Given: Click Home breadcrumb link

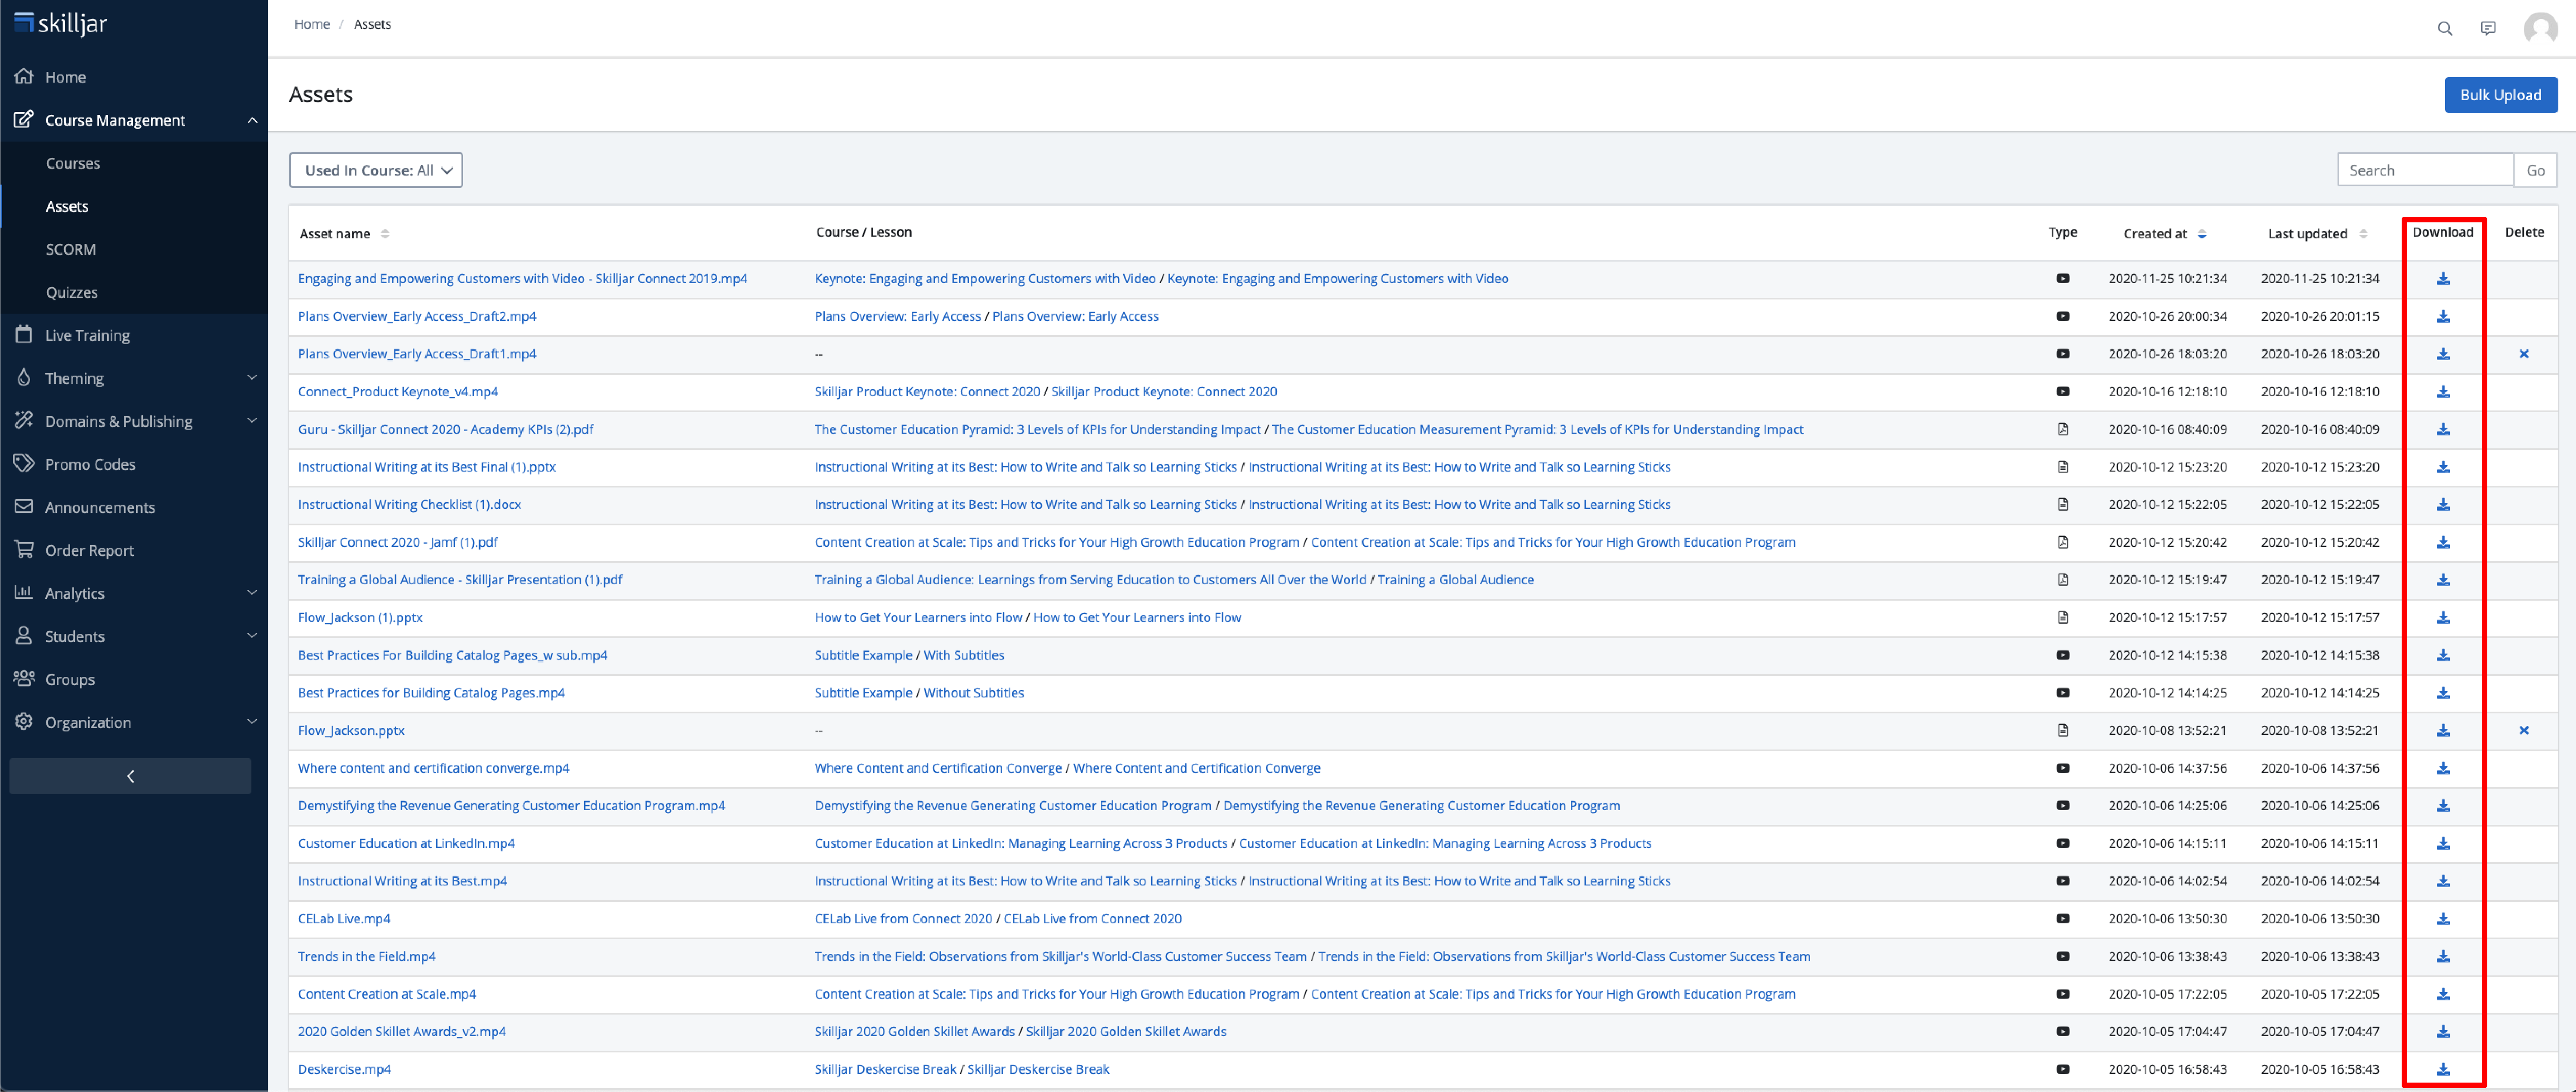Looking at the screenshot, I should pos(312,24).
